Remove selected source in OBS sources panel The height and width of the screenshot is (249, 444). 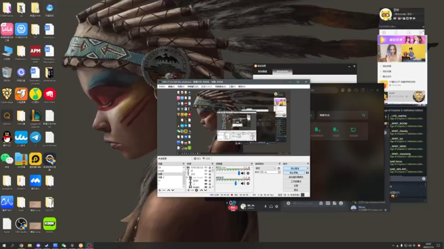pyautogui.click(x=192, y=190)
